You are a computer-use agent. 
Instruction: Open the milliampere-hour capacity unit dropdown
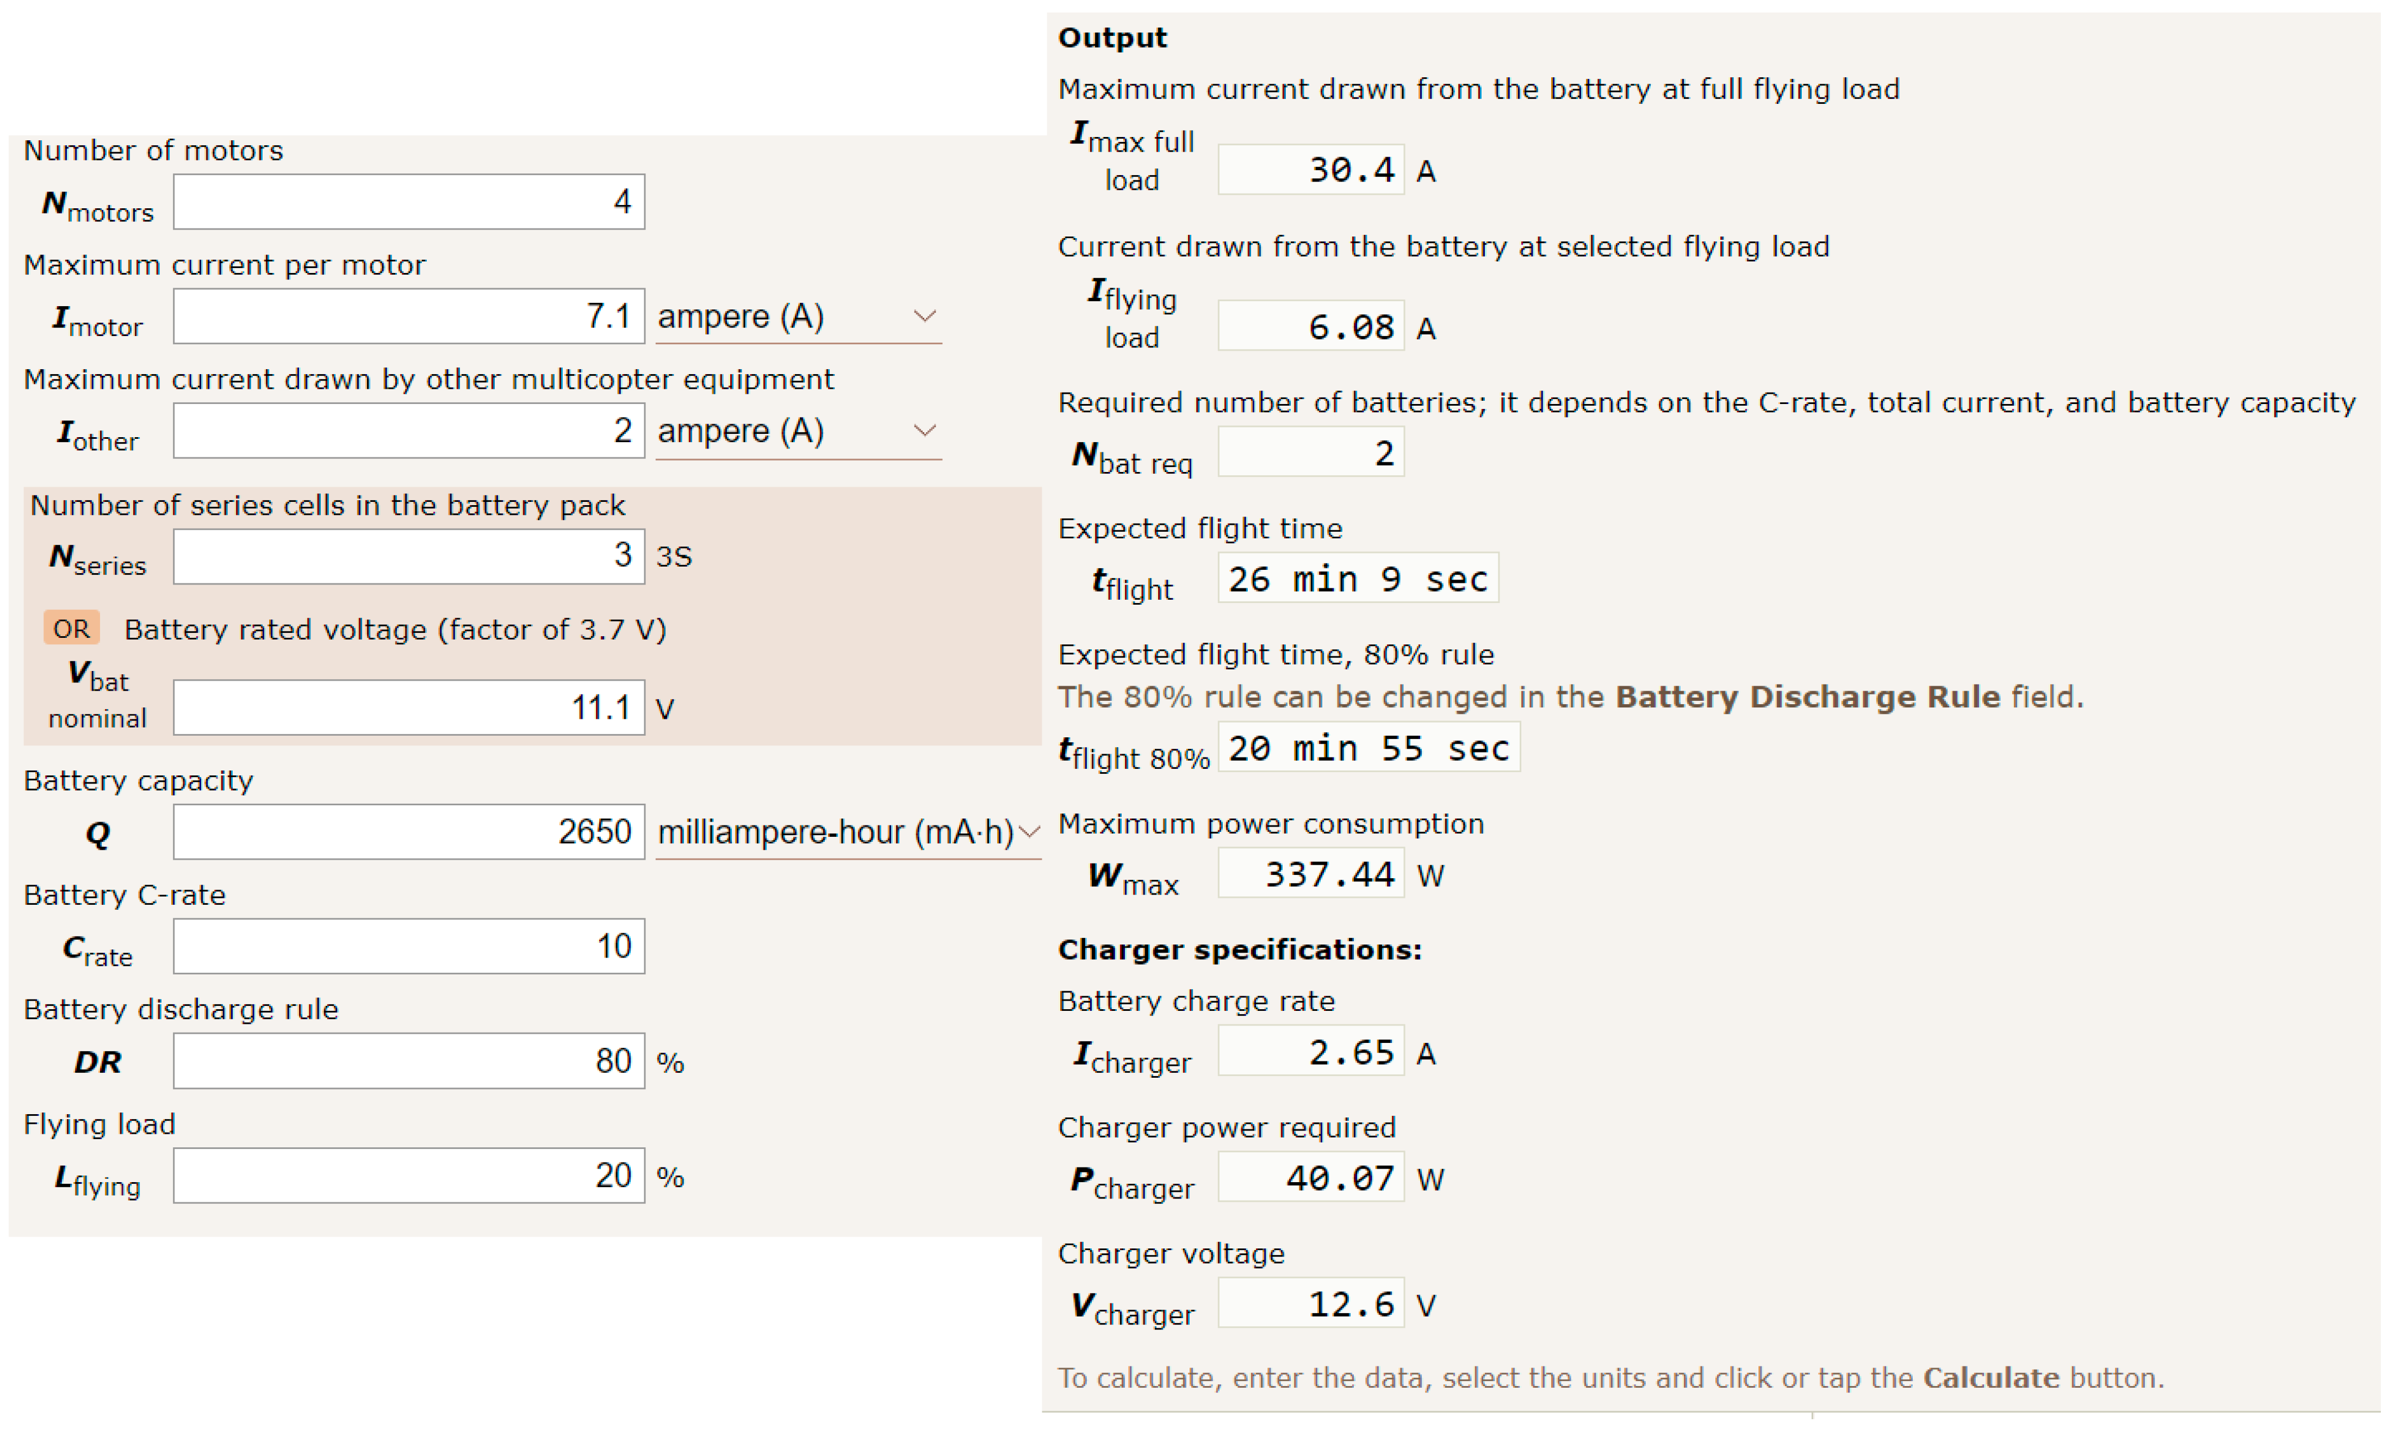pyautogui.click(x=847, y=833)
